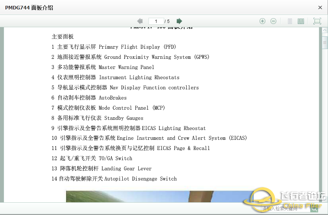Close the PMDG744 document viewer

point(320,8)
